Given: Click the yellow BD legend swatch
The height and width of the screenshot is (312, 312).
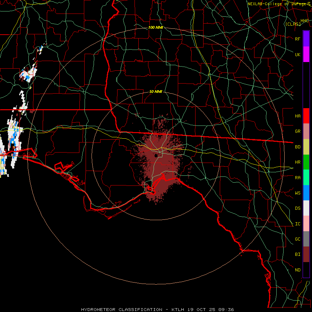Looking at the screenshot, I should 306,147.
